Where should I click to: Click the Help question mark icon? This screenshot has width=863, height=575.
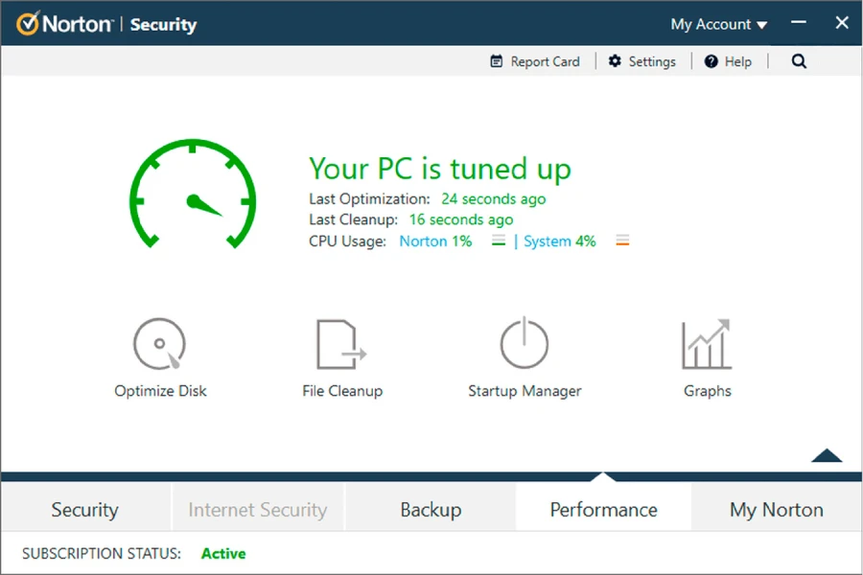click(711, 61)
